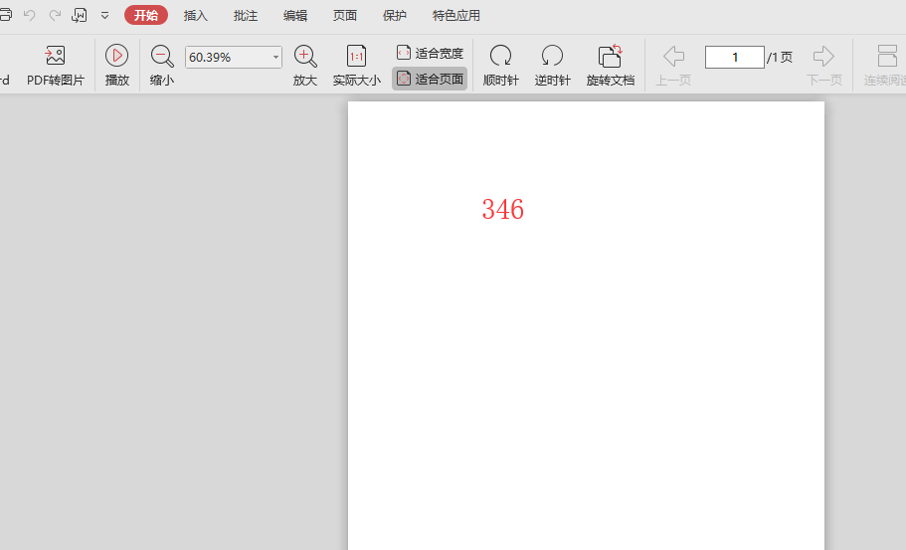Click the PDF转图片 icon
This screenshot has width=906, height=550.
pos(56,57)
